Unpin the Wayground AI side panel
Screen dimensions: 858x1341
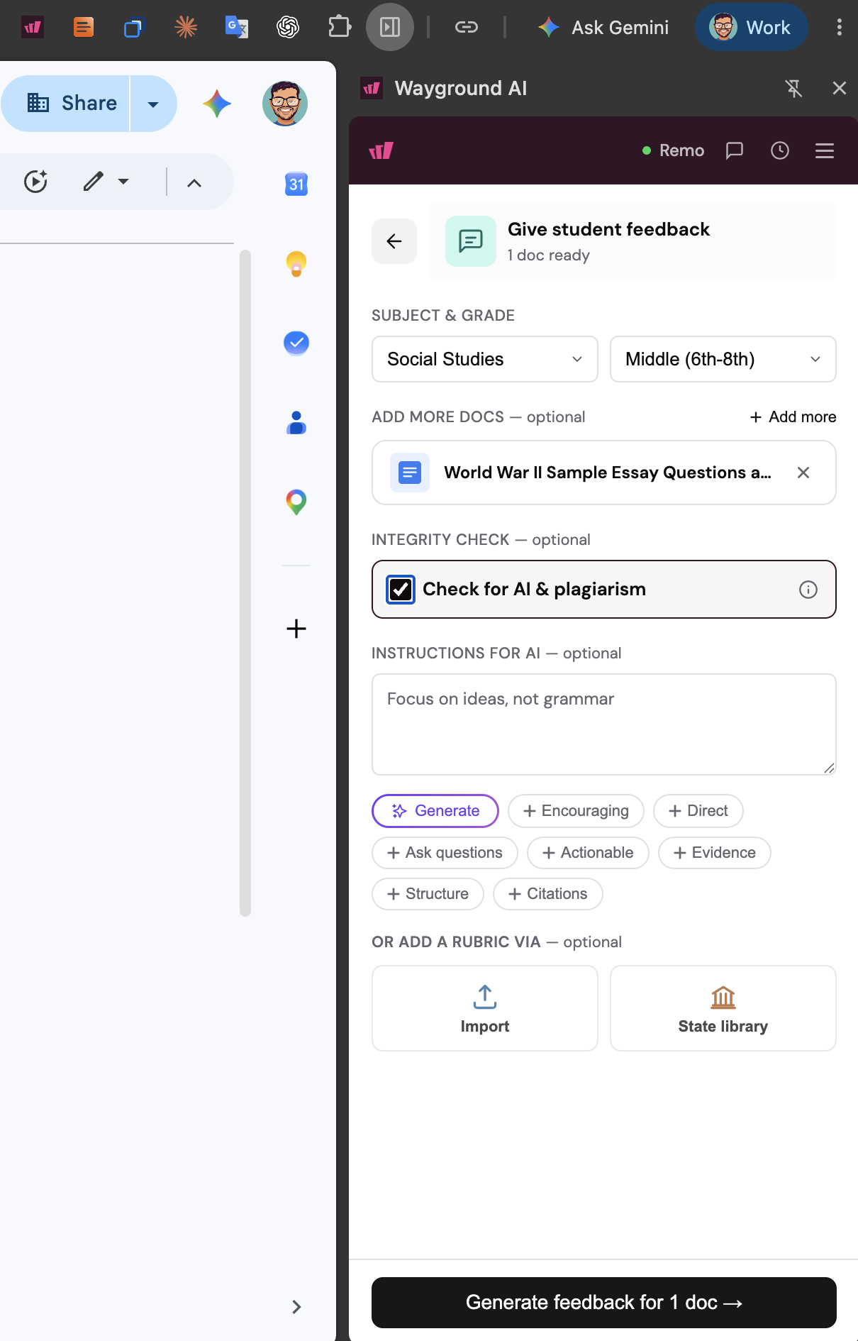(794, 89)
